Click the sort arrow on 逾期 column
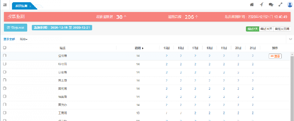 coord(143,48)
